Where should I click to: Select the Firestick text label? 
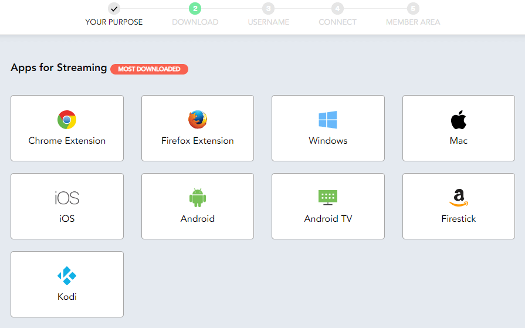click(x=459, y=219)
